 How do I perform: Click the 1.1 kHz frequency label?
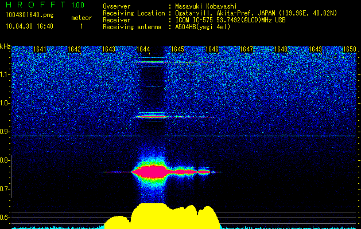point(5,74)
